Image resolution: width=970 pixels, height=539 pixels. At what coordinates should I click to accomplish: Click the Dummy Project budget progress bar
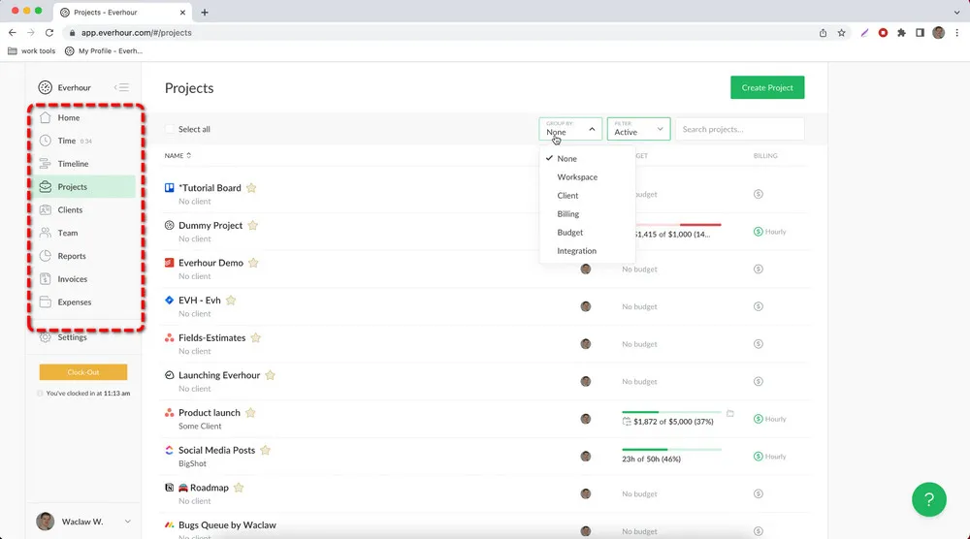coord(678,224)
